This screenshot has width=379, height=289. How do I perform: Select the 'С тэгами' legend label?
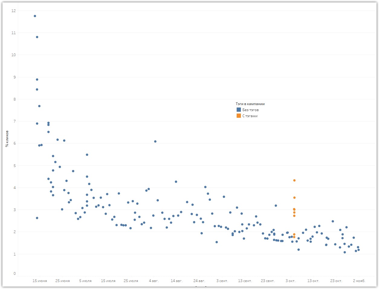coord(250,116)
